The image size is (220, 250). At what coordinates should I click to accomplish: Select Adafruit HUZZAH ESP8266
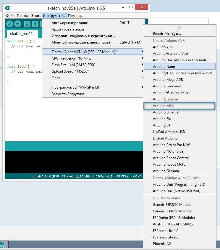[x=179, y=224]
